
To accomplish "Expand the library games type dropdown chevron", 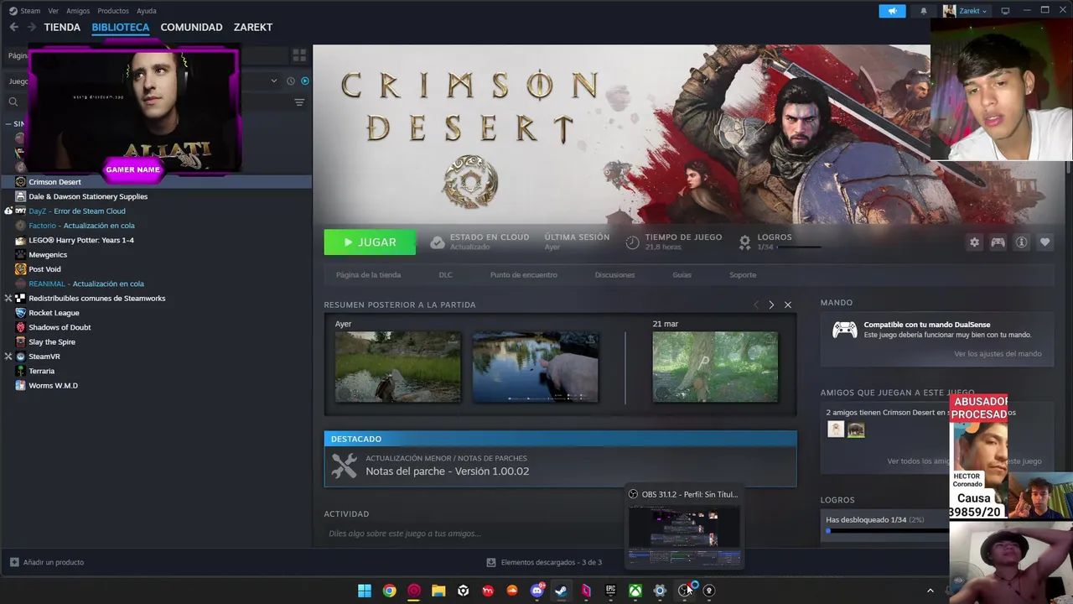I will pos(273,81).
